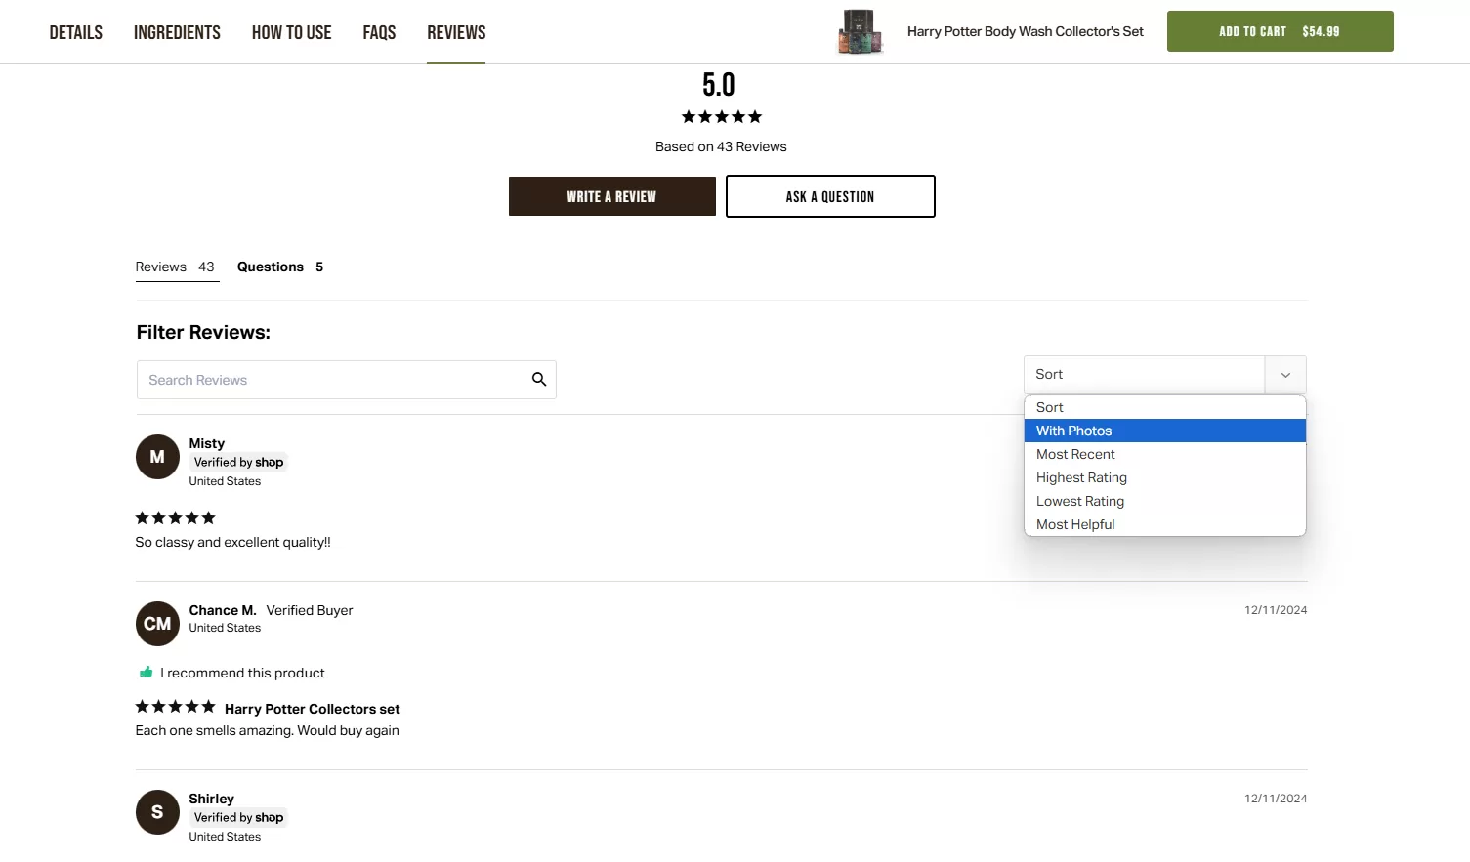Click Misty's five-star review rating
This screenshot has height=862, width=1470.
175,518
